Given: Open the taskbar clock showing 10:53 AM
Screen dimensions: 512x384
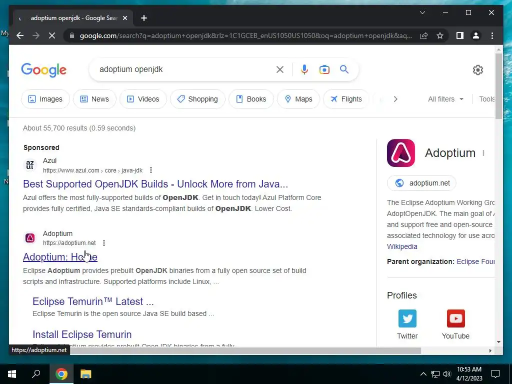Looking at the screenshot, I should point(469,374).
